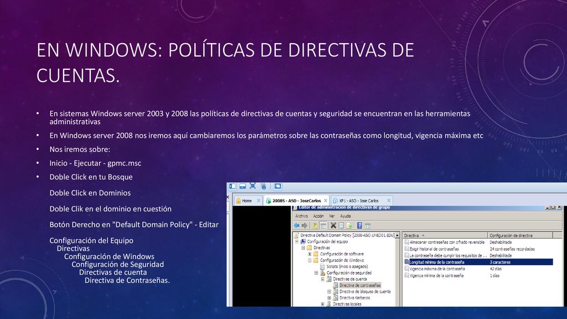
Task: Open the Acción menu
Action: pos(318,216)
